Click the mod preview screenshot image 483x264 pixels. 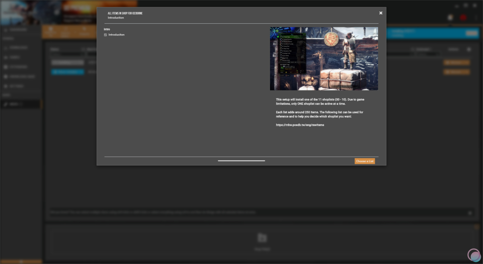point(324,58)
